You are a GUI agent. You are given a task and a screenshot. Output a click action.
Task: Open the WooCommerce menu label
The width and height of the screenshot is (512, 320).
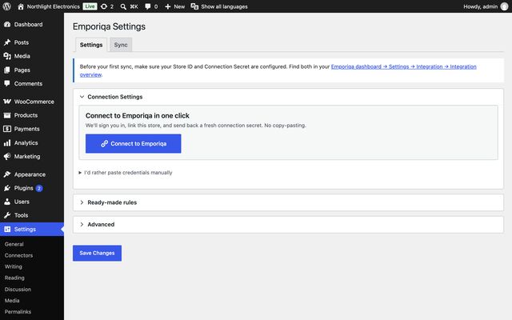[34, 102]
